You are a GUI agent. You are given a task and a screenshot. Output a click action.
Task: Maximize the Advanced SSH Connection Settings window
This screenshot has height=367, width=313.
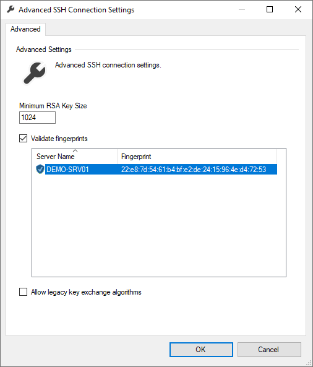pyautogui.click(x=270, y=10)
